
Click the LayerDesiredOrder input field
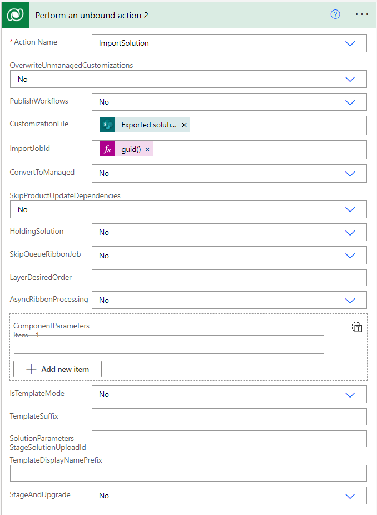[229, 278]
